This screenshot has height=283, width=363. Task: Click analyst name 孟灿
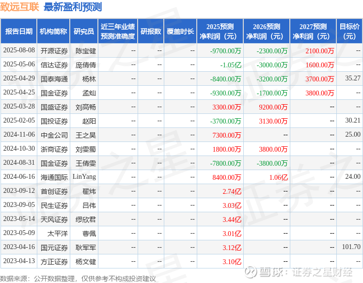pos(89,93)
